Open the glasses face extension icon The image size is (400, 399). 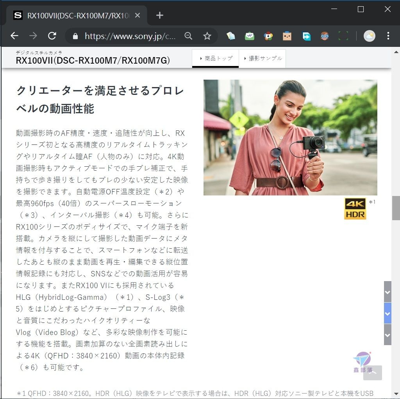click(x=325, y=36)
